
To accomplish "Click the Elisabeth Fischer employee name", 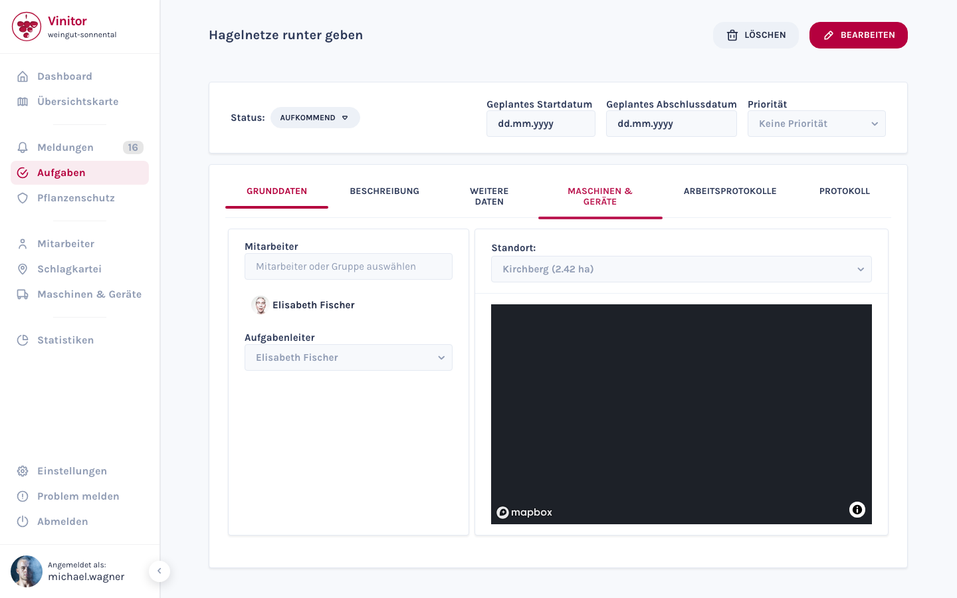I will 314,305.
